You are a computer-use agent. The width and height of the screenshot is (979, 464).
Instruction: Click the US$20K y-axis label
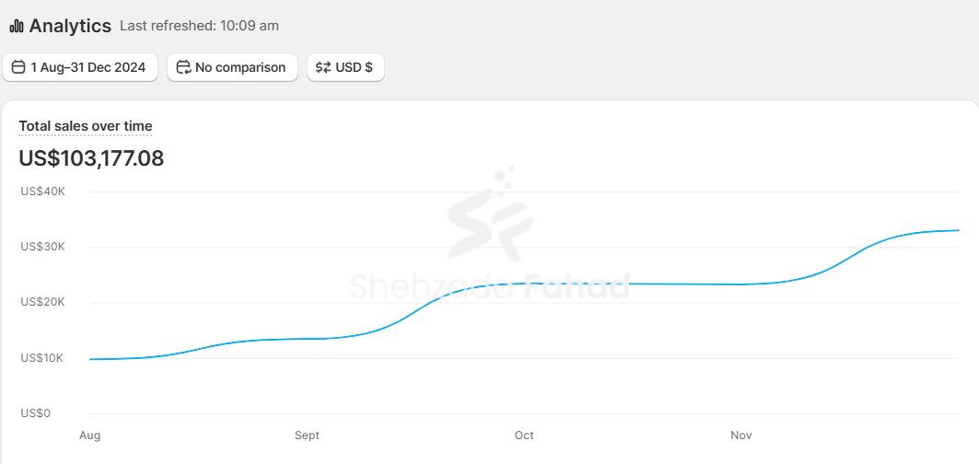pyautogui.click(x=42, y=302)
